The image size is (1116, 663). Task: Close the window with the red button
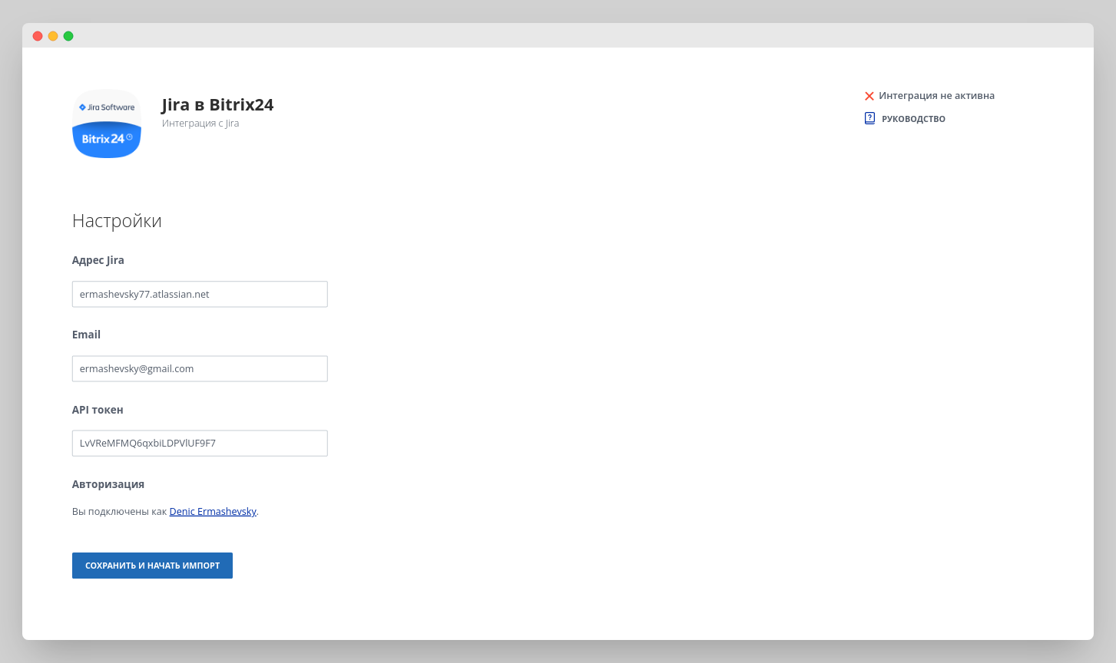[x=38, y=36]
